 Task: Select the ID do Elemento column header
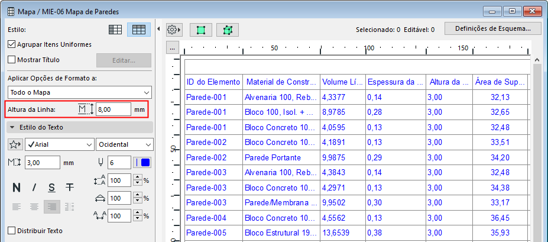click(x=213, y=82)
